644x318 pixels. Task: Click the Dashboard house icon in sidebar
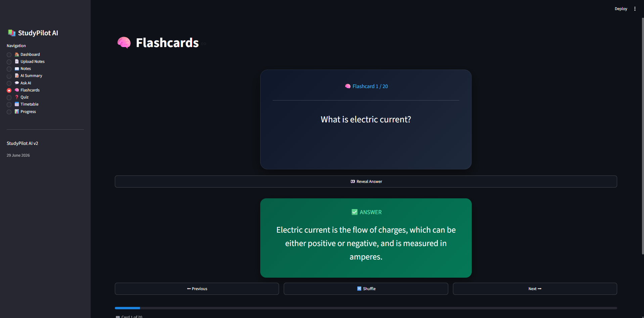tap(17, 54)
